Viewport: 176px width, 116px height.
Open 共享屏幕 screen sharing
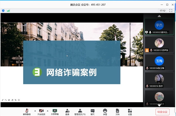(x=55, y=112)
